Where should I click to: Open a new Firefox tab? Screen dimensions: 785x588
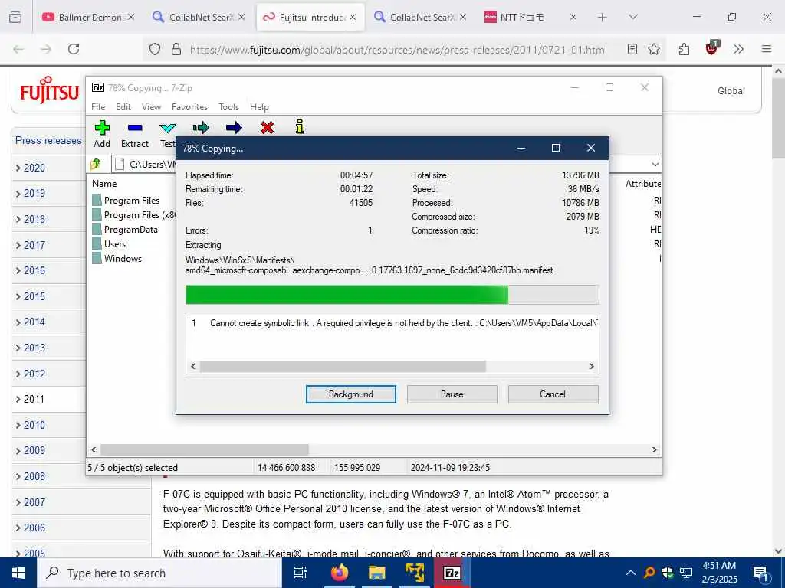tap(603, 17)
